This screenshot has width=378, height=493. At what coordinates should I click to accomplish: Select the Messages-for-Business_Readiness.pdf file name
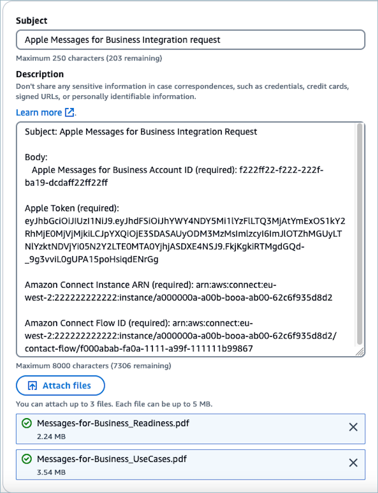(x=113, y=423)
